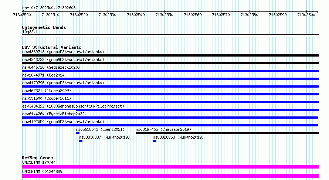Click the black bar under nsv3197465
Viewport: 329px width, 180px height.
point(227,133)
